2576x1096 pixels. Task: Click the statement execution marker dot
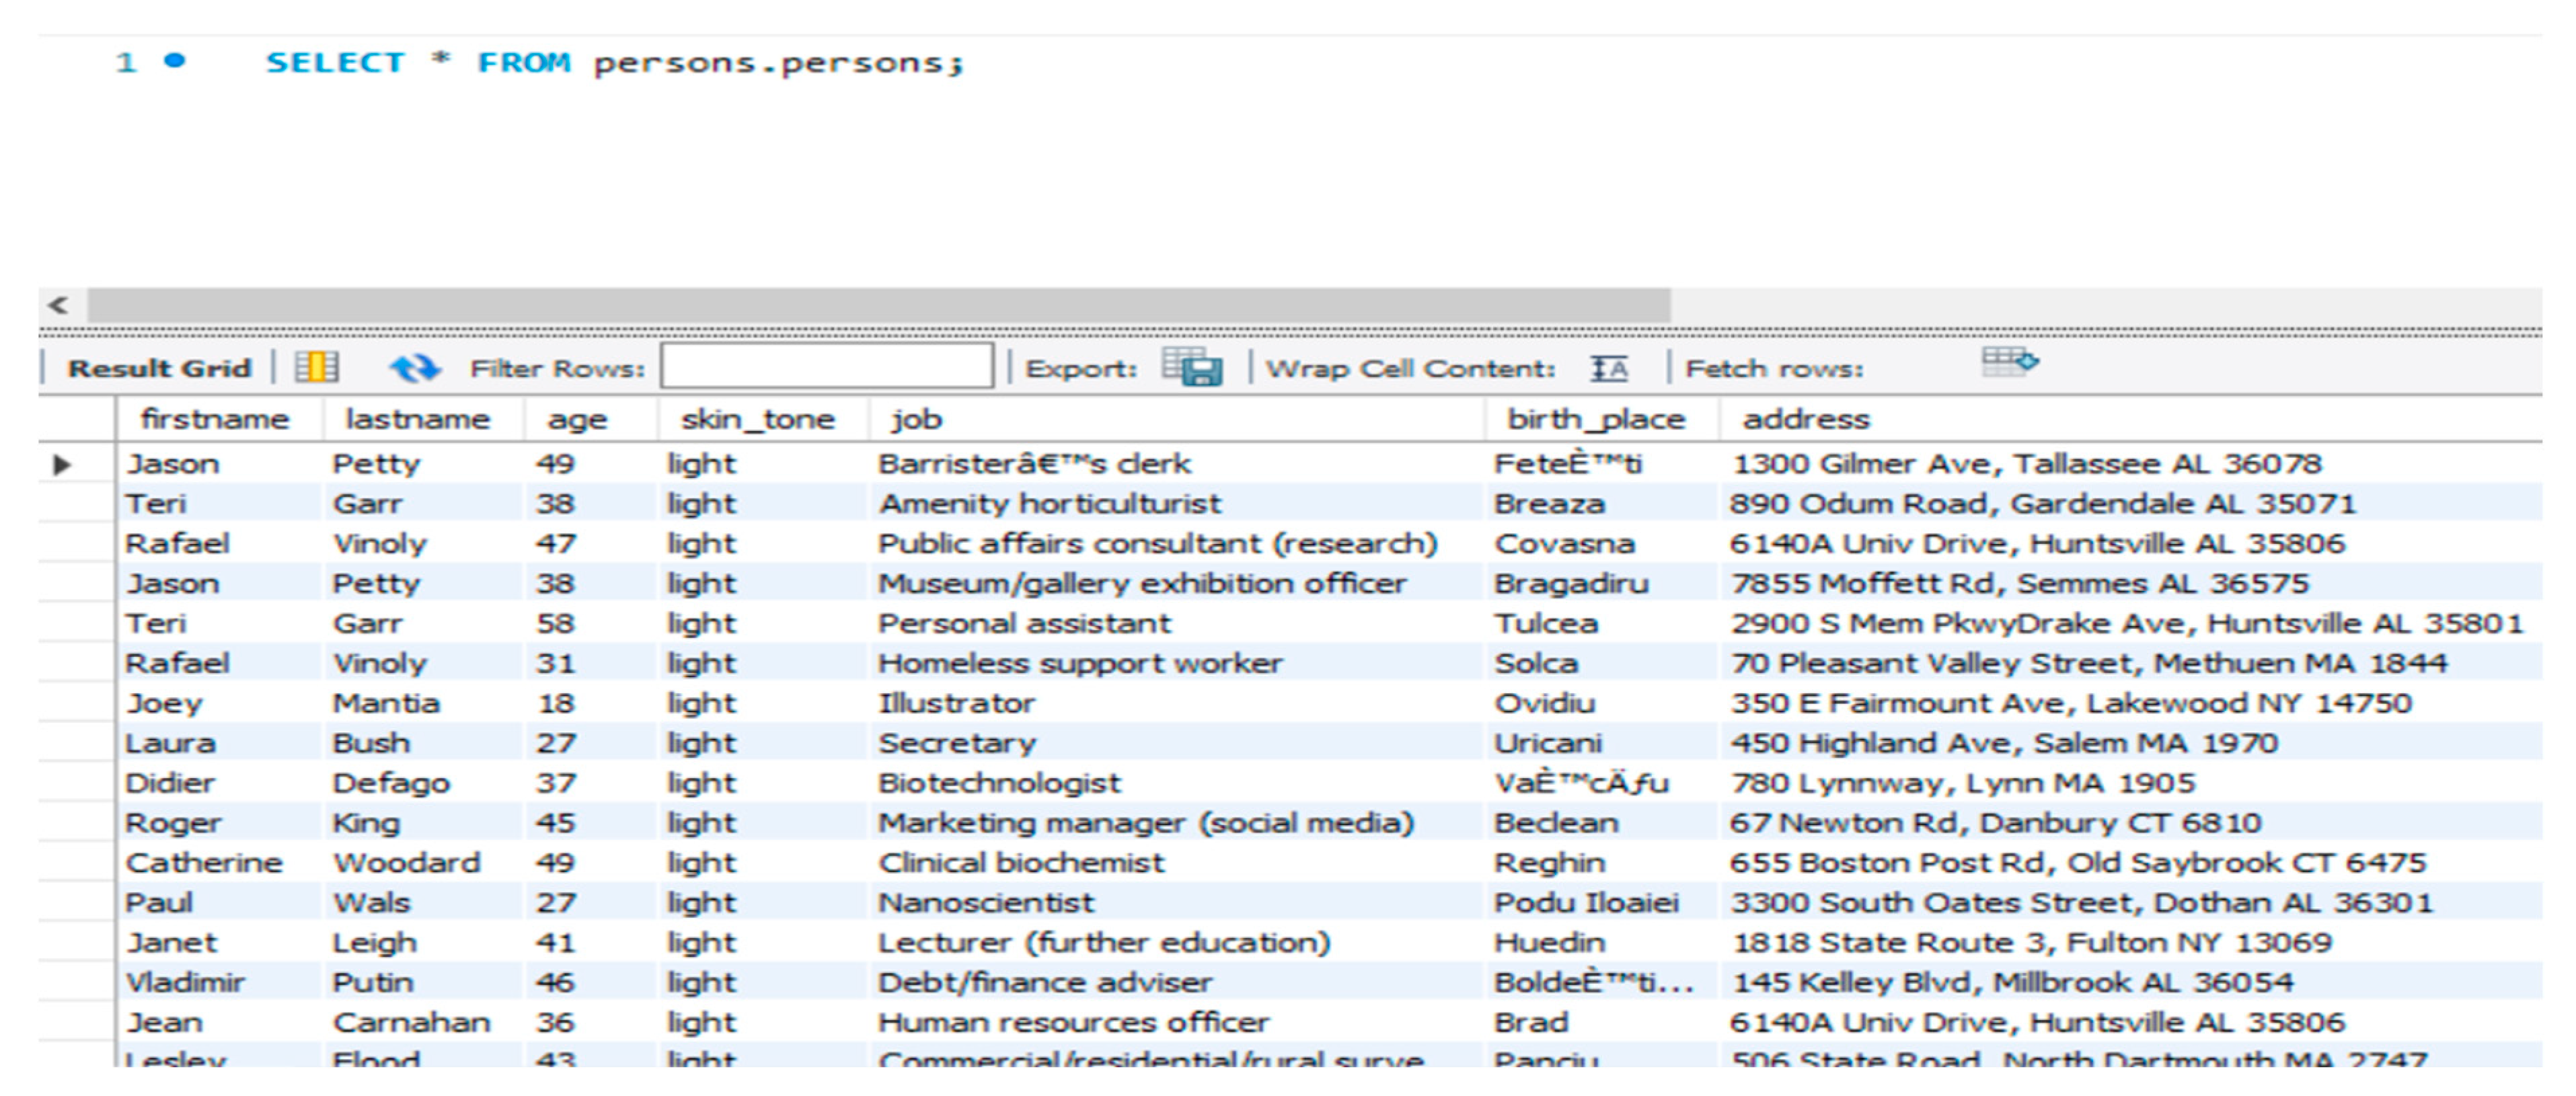[x=175, y=61]
